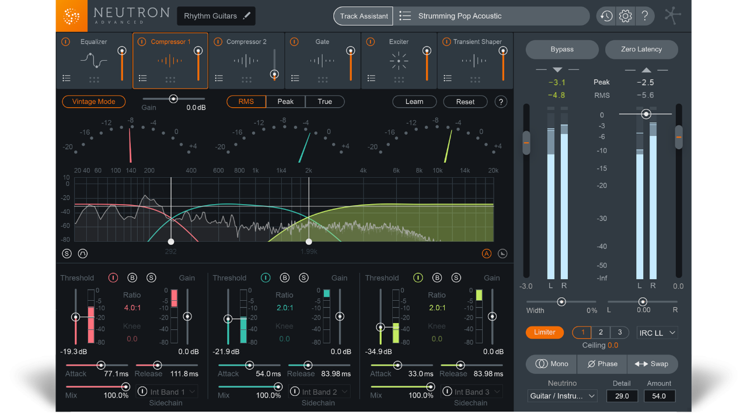Viewport: 747px width, 418px height.
Task: Open the preset browser list icon
Action: (x=405, y=16)
